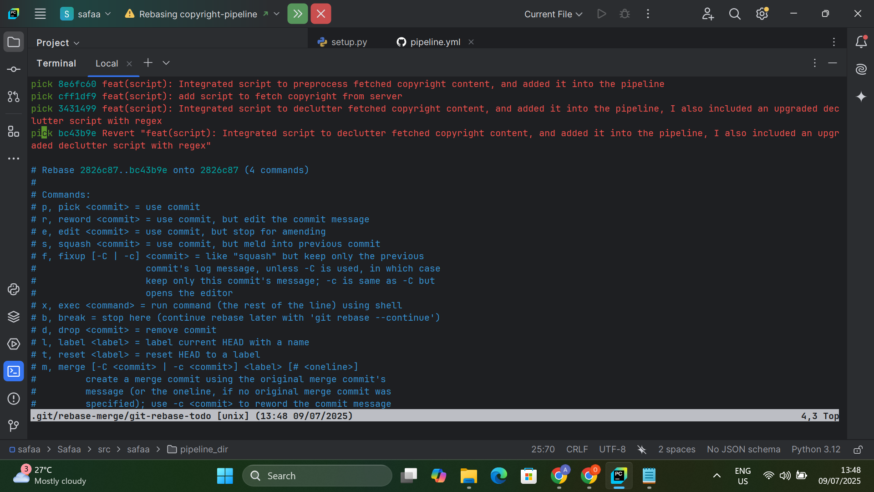
Task: Open the Structure tool window
Action: (x=14, y=132)
